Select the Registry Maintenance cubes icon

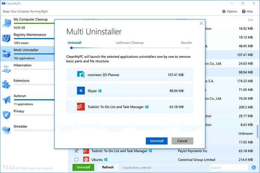6,38
